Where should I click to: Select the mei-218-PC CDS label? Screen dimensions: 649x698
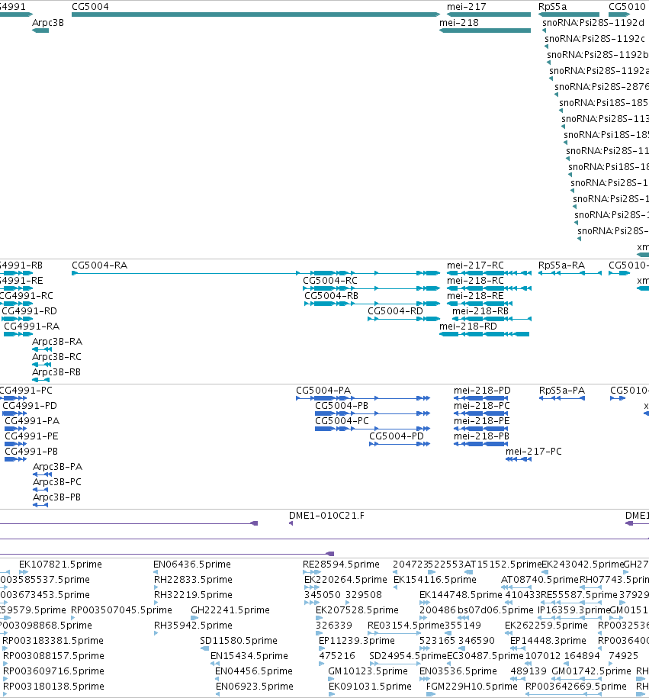(482, 406)
